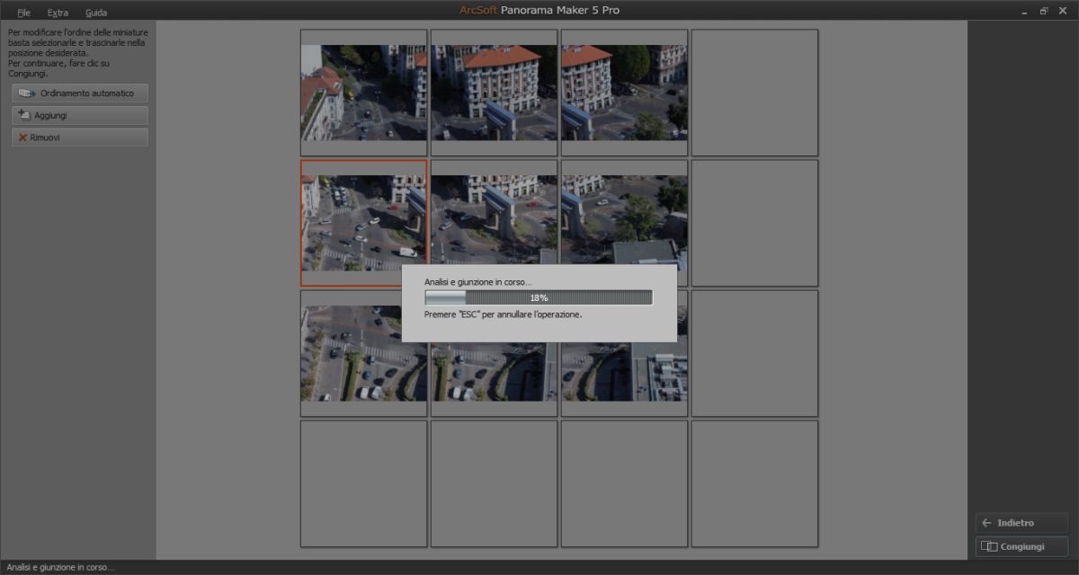
Task: Click the stitch icon beside Congiungi
Action: coord(989,546)
